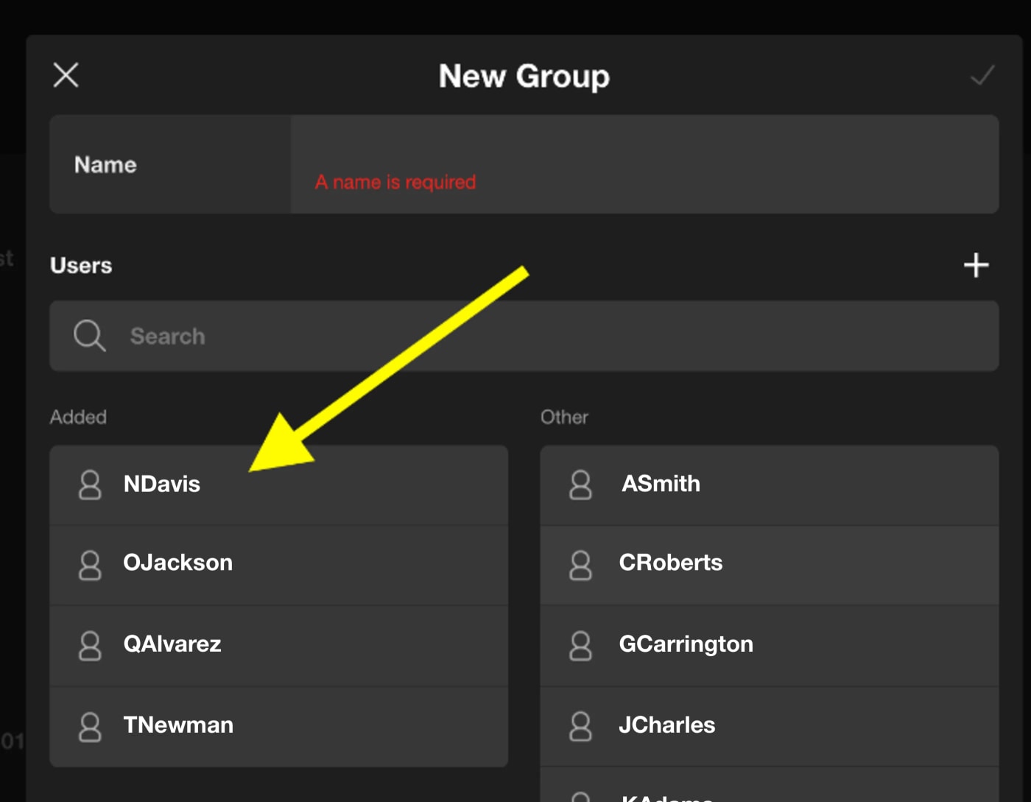Click TNewman in the Added column
This screenshot has height=802, width=1031.
coord(278,726)
